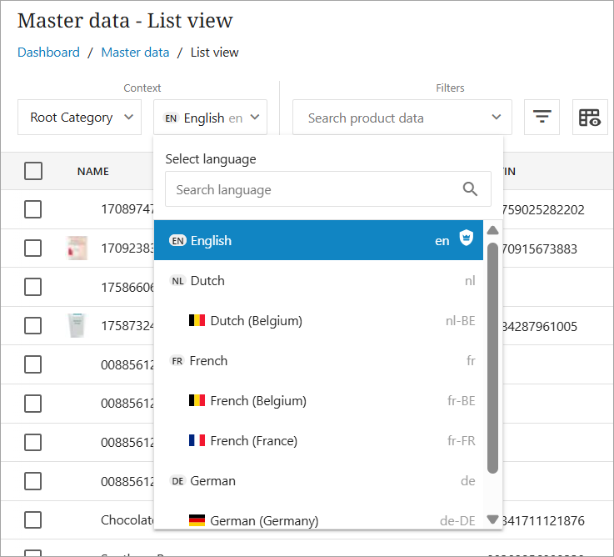
Task: Click the crown shield icon on English row
Action: tap(467, 240)
